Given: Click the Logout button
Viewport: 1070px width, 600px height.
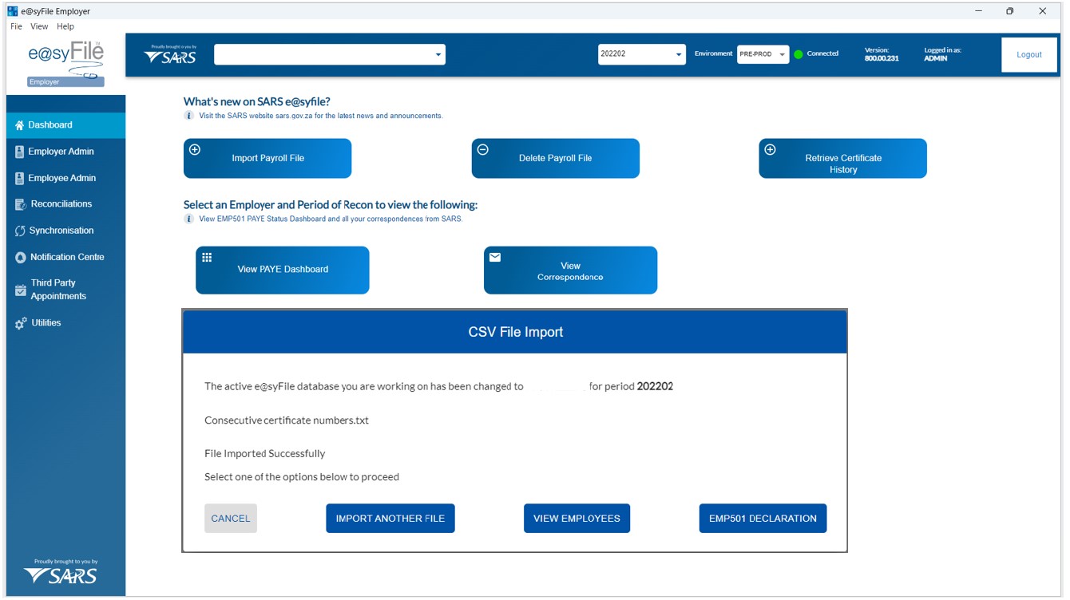Looking at the screenshot, I should pyautogui.click(x=1029, y=55).
